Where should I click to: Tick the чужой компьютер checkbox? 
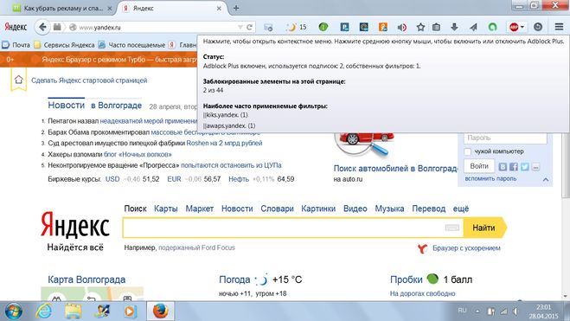[468, 151]
